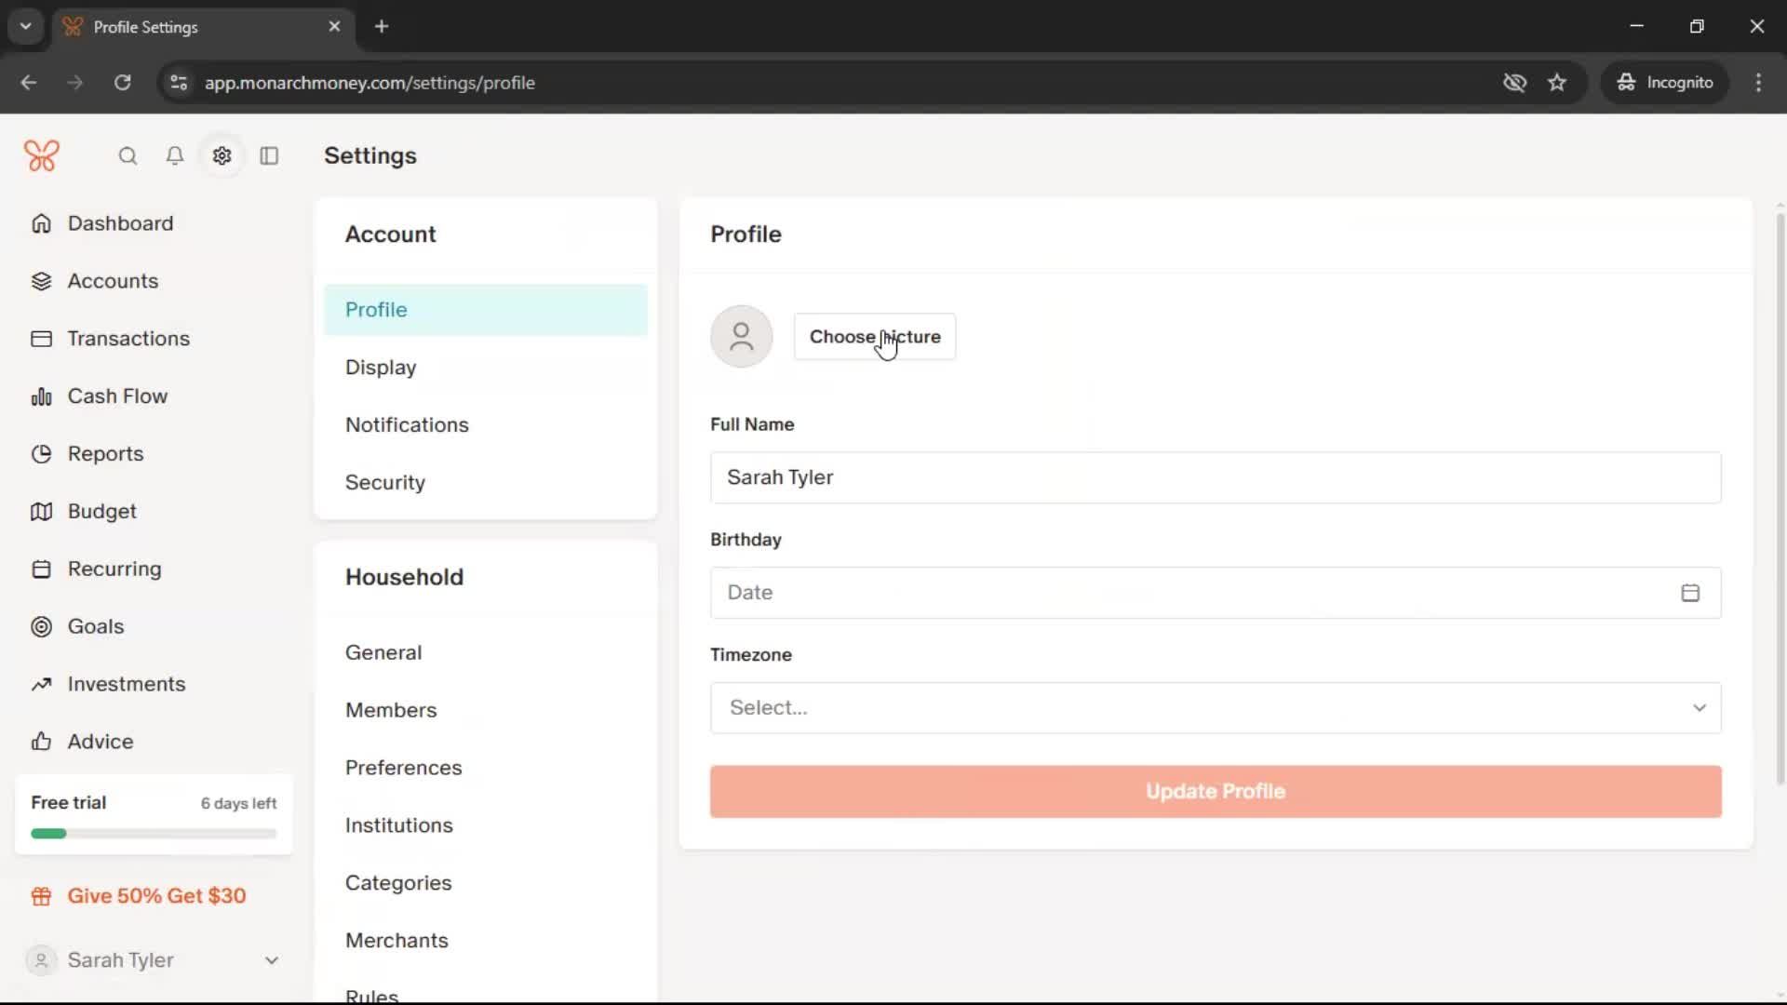Viewport: 1787px width, 1005px height.
Task: Expand Sarah Tyler account menu chevron
Action: click(x=271, y=960)
